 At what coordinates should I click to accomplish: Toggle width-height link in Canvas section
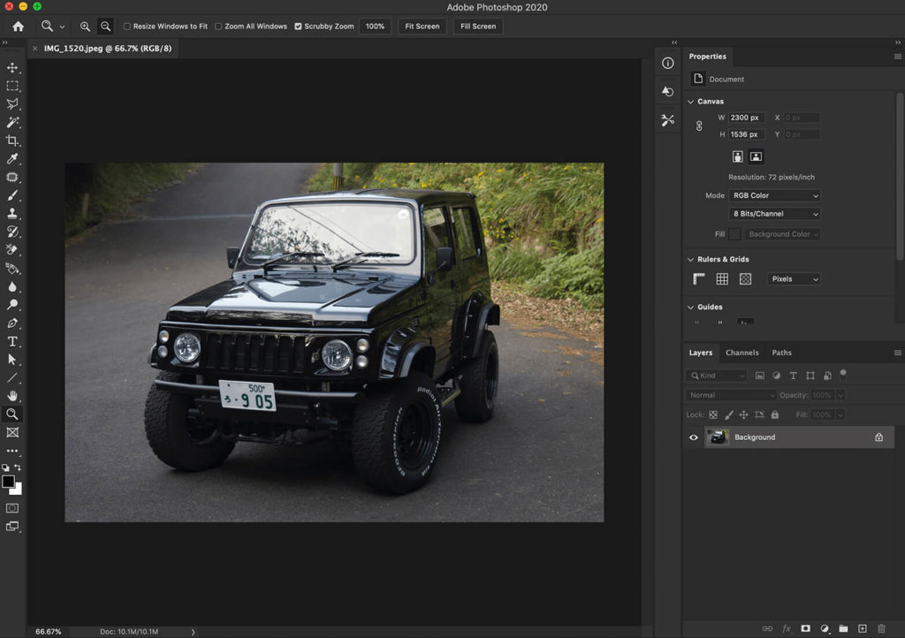[699, 125]
